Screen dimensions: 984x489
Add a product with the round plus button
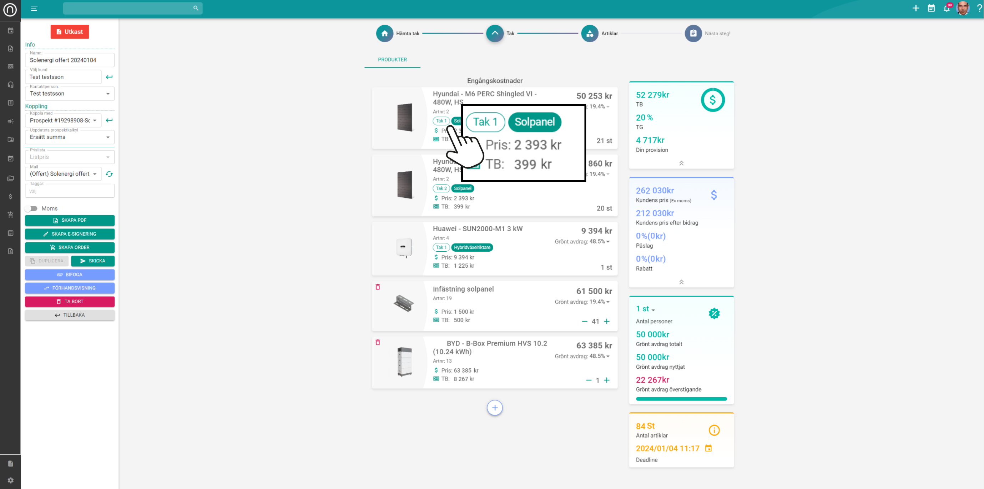tap(495, 408)
